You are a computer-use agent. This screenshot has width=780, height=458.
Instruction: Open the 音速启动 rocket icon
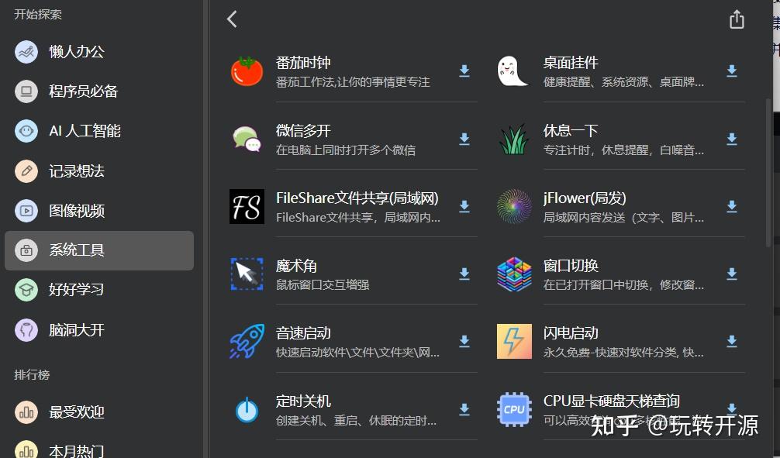(246, 341)
